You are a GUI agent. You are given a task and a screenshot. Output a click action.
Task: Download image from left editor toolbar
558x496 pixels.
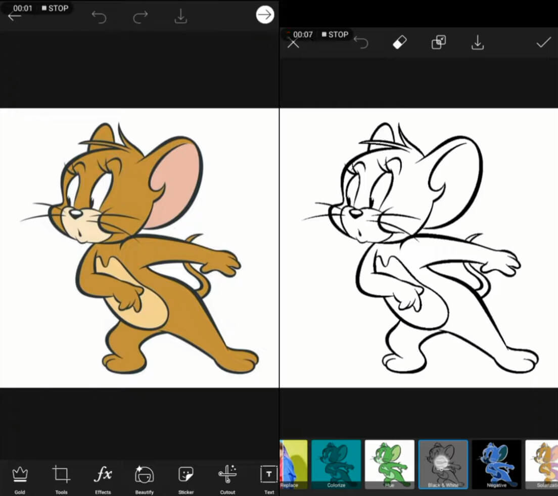181,16
